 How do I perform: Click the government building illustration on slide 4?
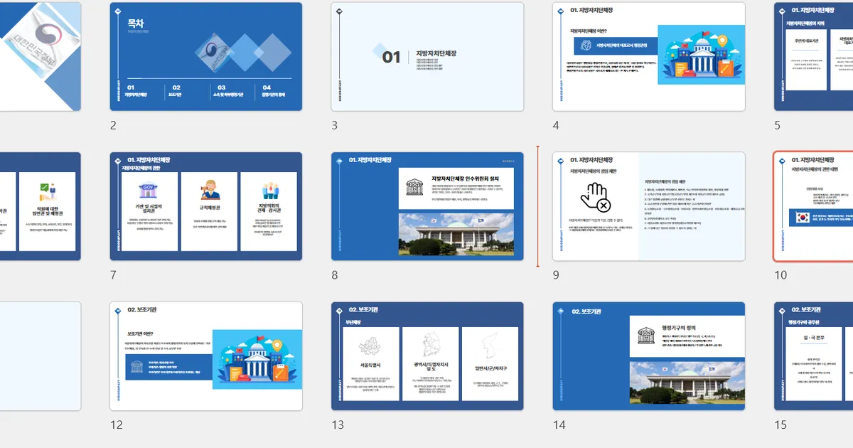[x=701, y=55]
